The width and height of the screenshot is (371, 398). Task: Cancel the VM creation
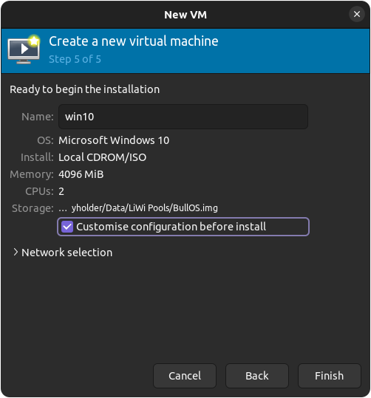click(185, 376)
